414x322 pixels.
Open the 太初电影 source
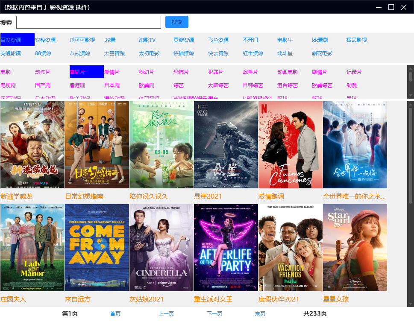point(149,53)
